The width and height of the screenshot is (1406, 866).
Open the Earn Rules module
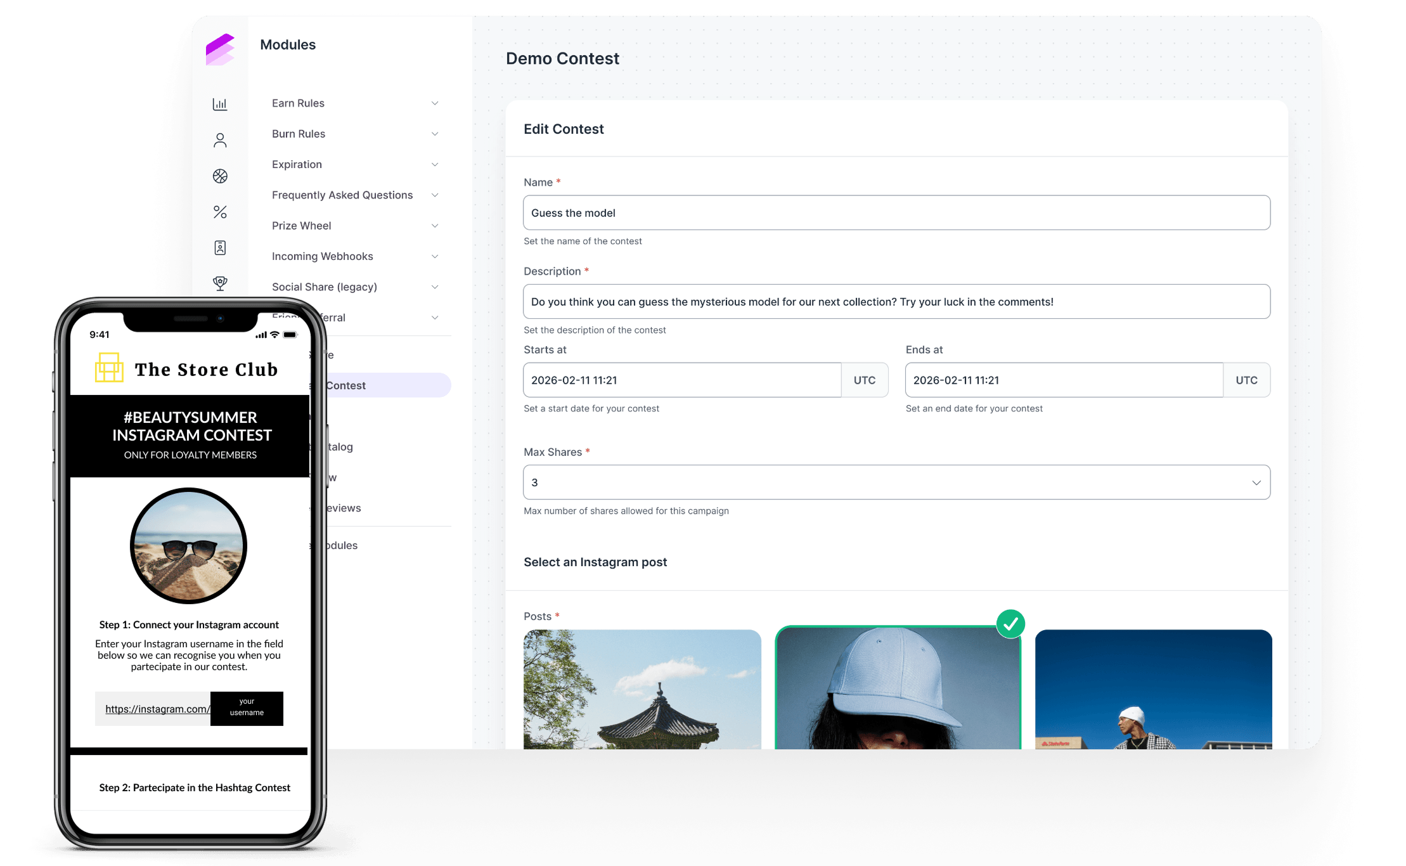[298, 103]
